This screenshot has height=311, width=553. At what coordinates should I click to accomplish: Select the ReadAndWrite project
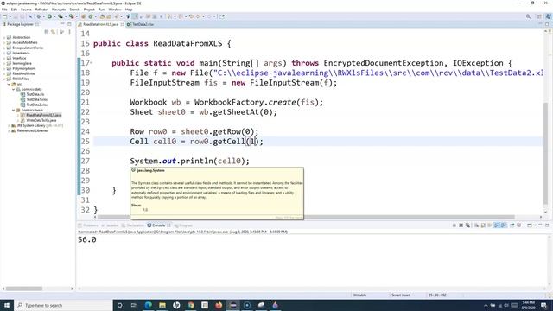point(23,73)
